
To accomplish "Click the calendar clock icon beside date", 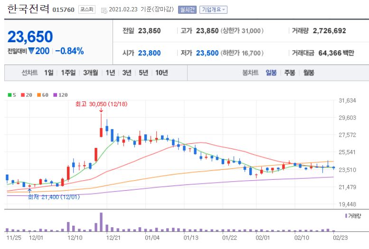I will tap(104, 10).
